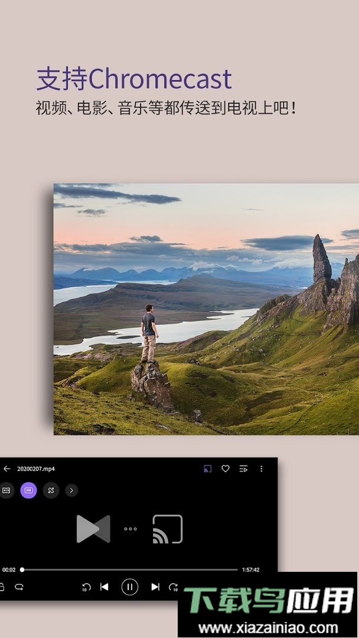Click the landscape video preview image
This screenshot has height=638, width=359.
coord(206,309)
